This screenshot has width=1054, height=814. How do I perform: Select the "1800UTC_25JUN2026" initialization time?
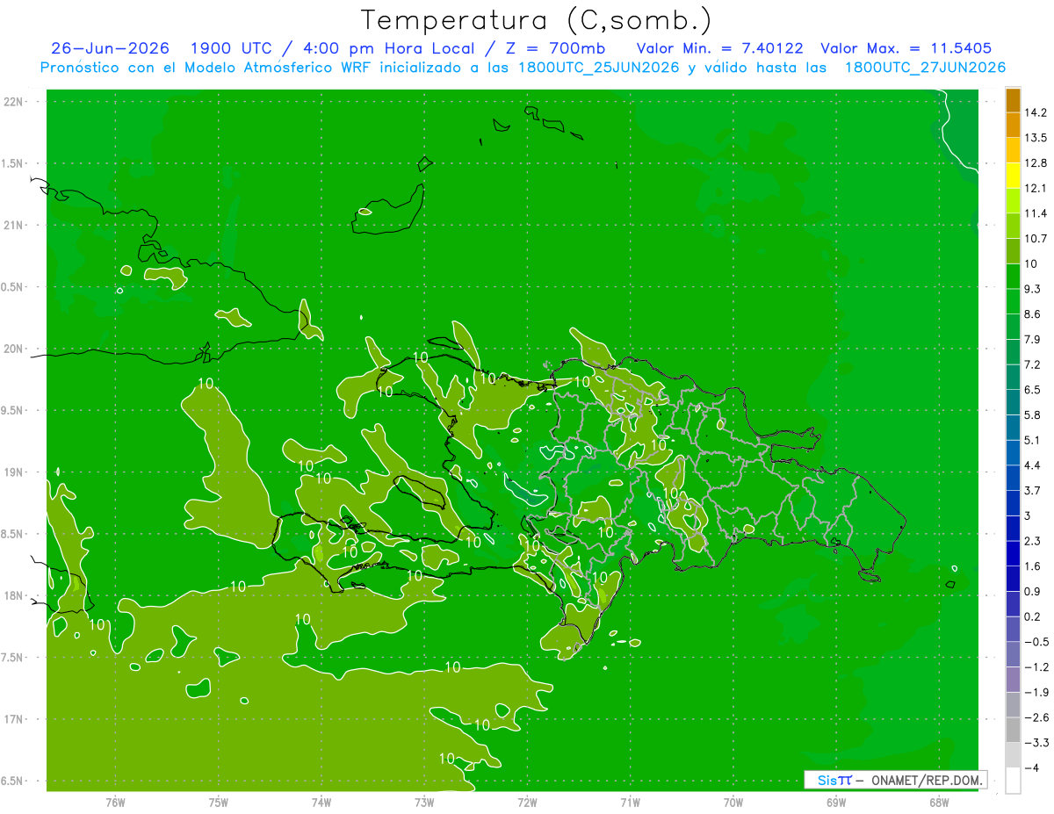(596, 68)
